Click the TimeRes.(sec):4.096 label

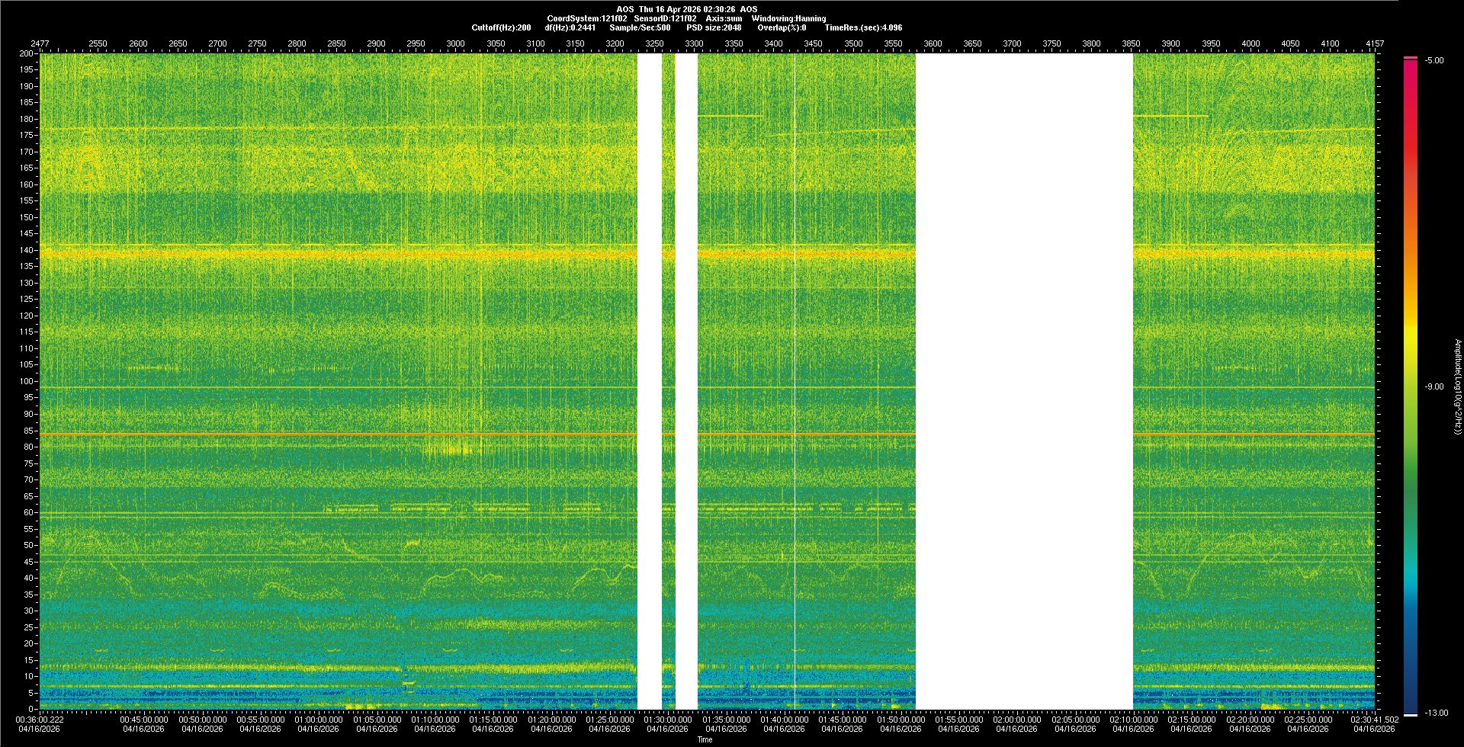pyautogui.click(x=863, y=27)
